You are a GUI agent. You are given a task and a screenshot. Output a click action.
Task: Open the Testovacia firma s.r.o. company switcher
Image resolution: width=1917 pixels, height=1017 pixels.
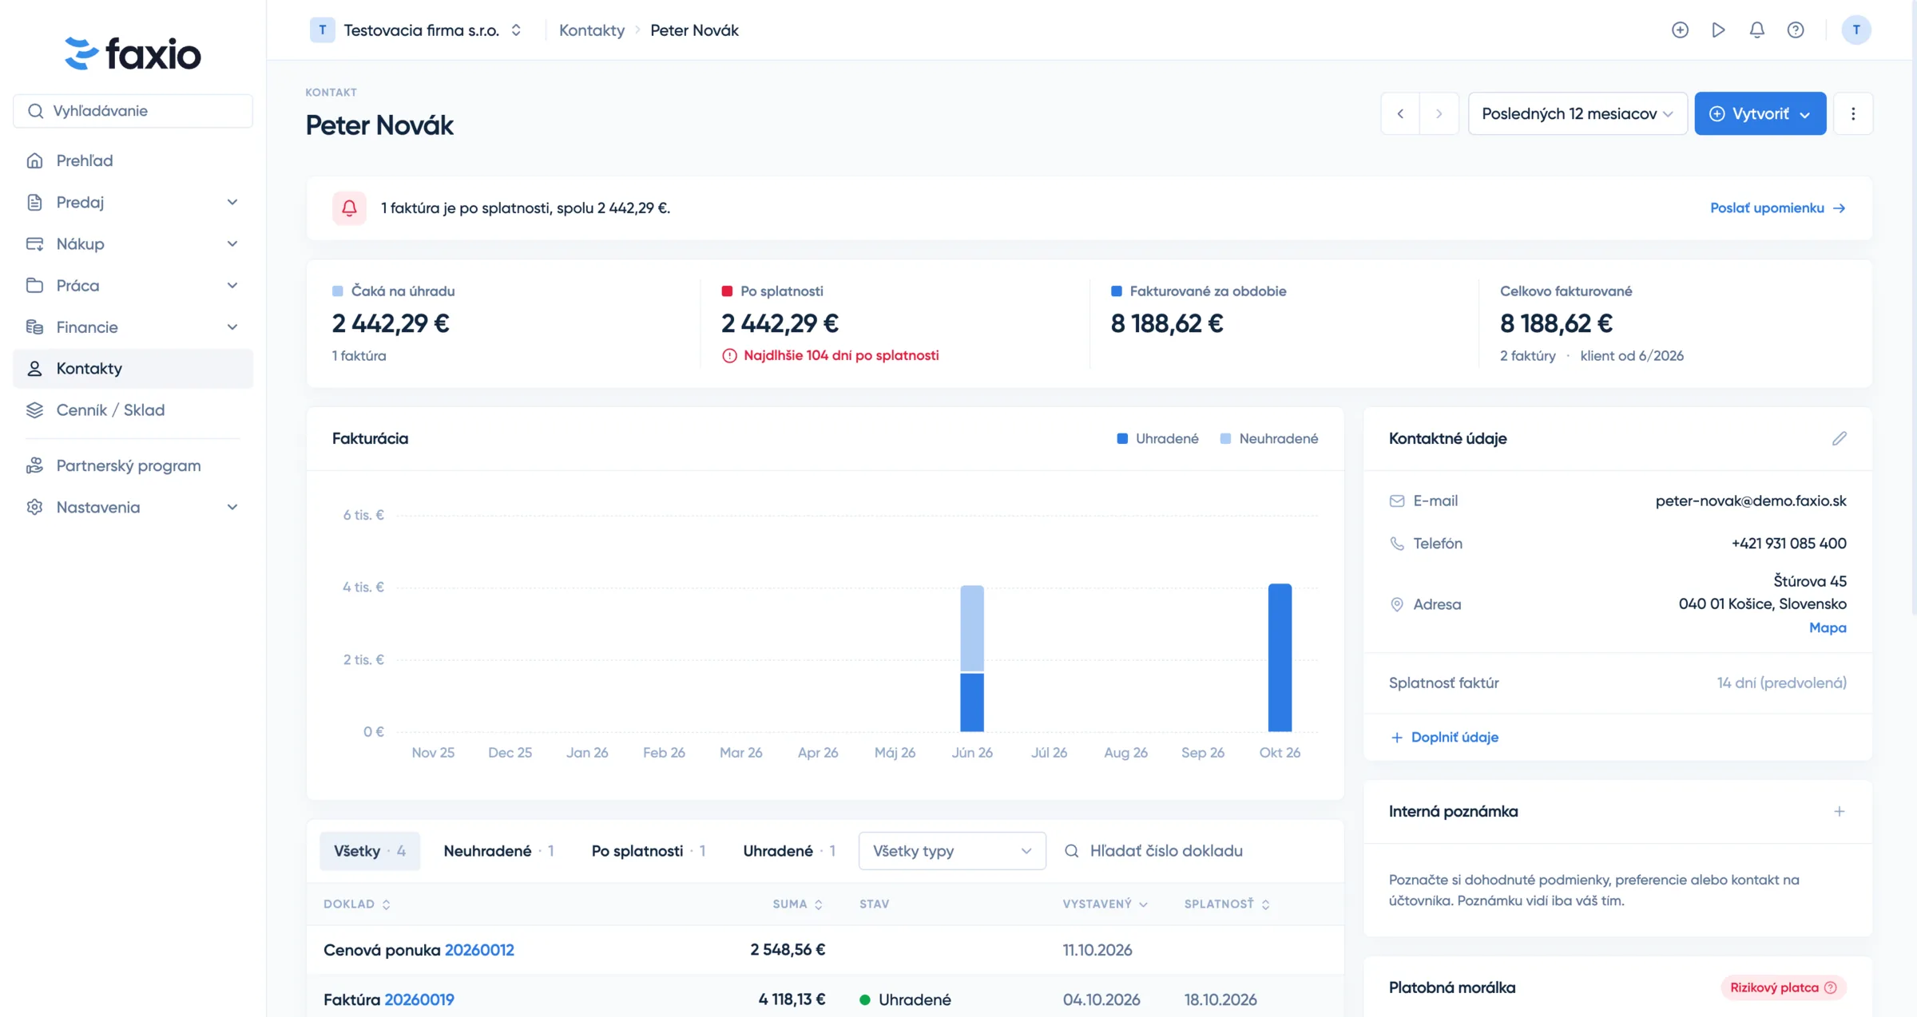point(416,30)
